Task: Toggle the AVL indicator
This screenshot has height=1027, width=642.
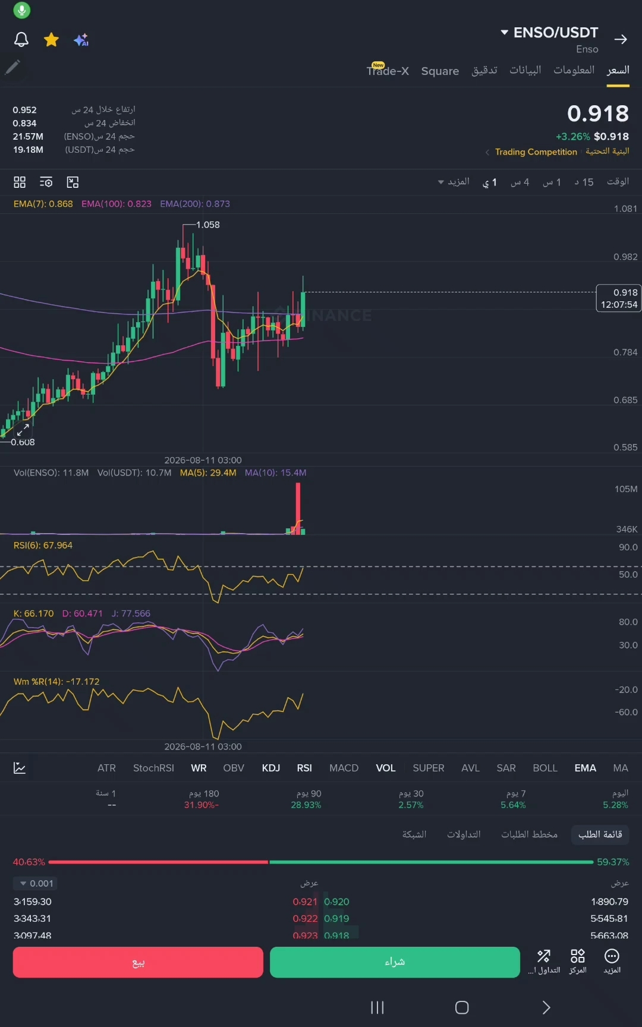Action: coord(470,768)
